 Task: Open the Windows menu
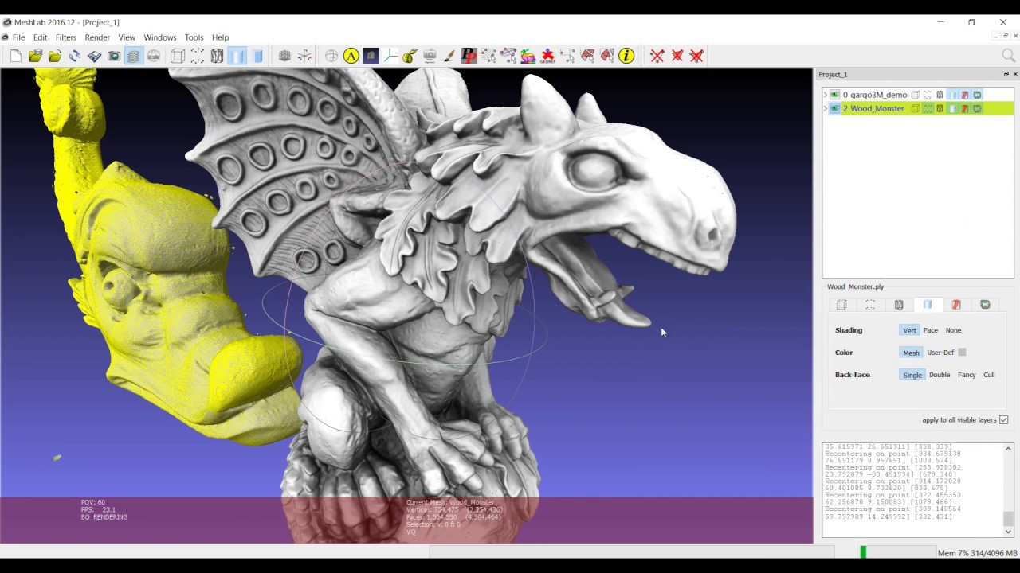pyautogui.click(x=160, y=37)
